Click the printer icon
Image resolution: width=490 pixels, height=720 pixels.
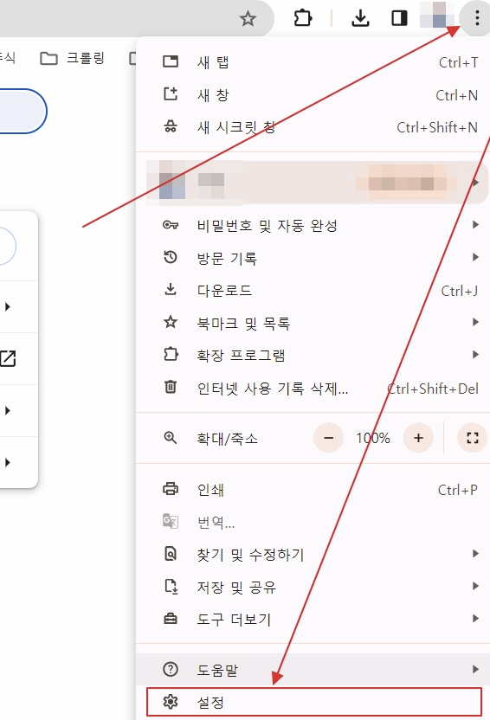(x=171, y=489)
